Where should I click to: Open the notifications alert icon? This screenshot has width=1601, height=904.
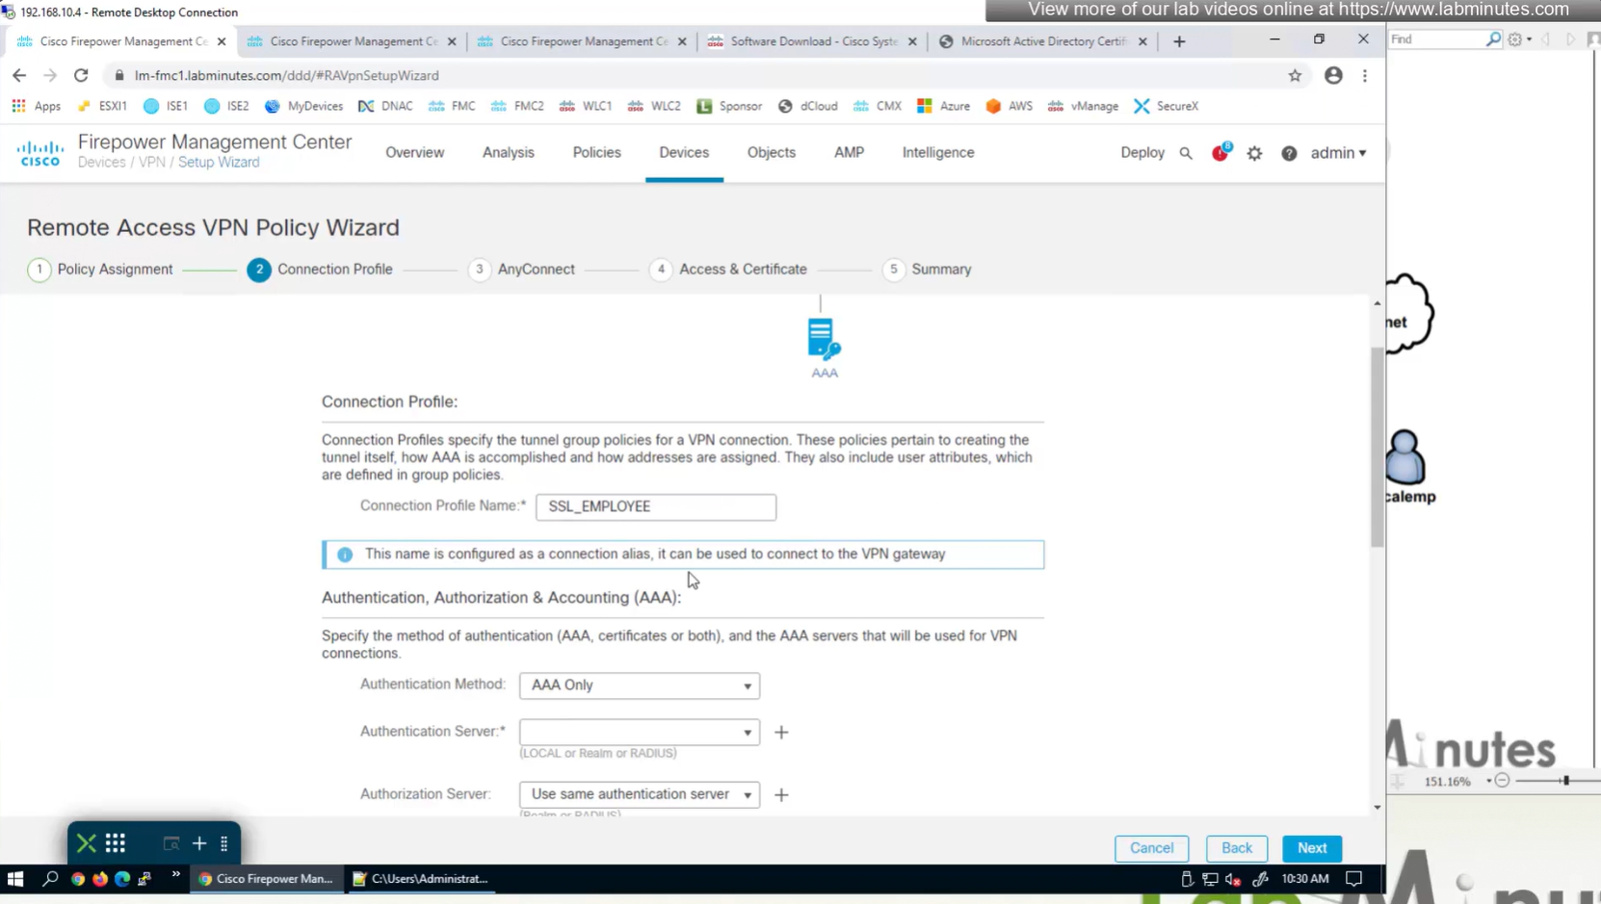1220,153
